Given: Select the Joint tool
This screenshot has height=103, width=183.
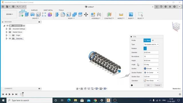Looking at the screenshot, I should pos(99,15).
